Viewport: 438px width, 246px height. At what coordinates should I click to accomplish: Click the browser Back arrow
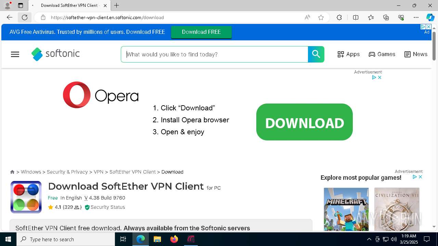[x=10, y=17]
